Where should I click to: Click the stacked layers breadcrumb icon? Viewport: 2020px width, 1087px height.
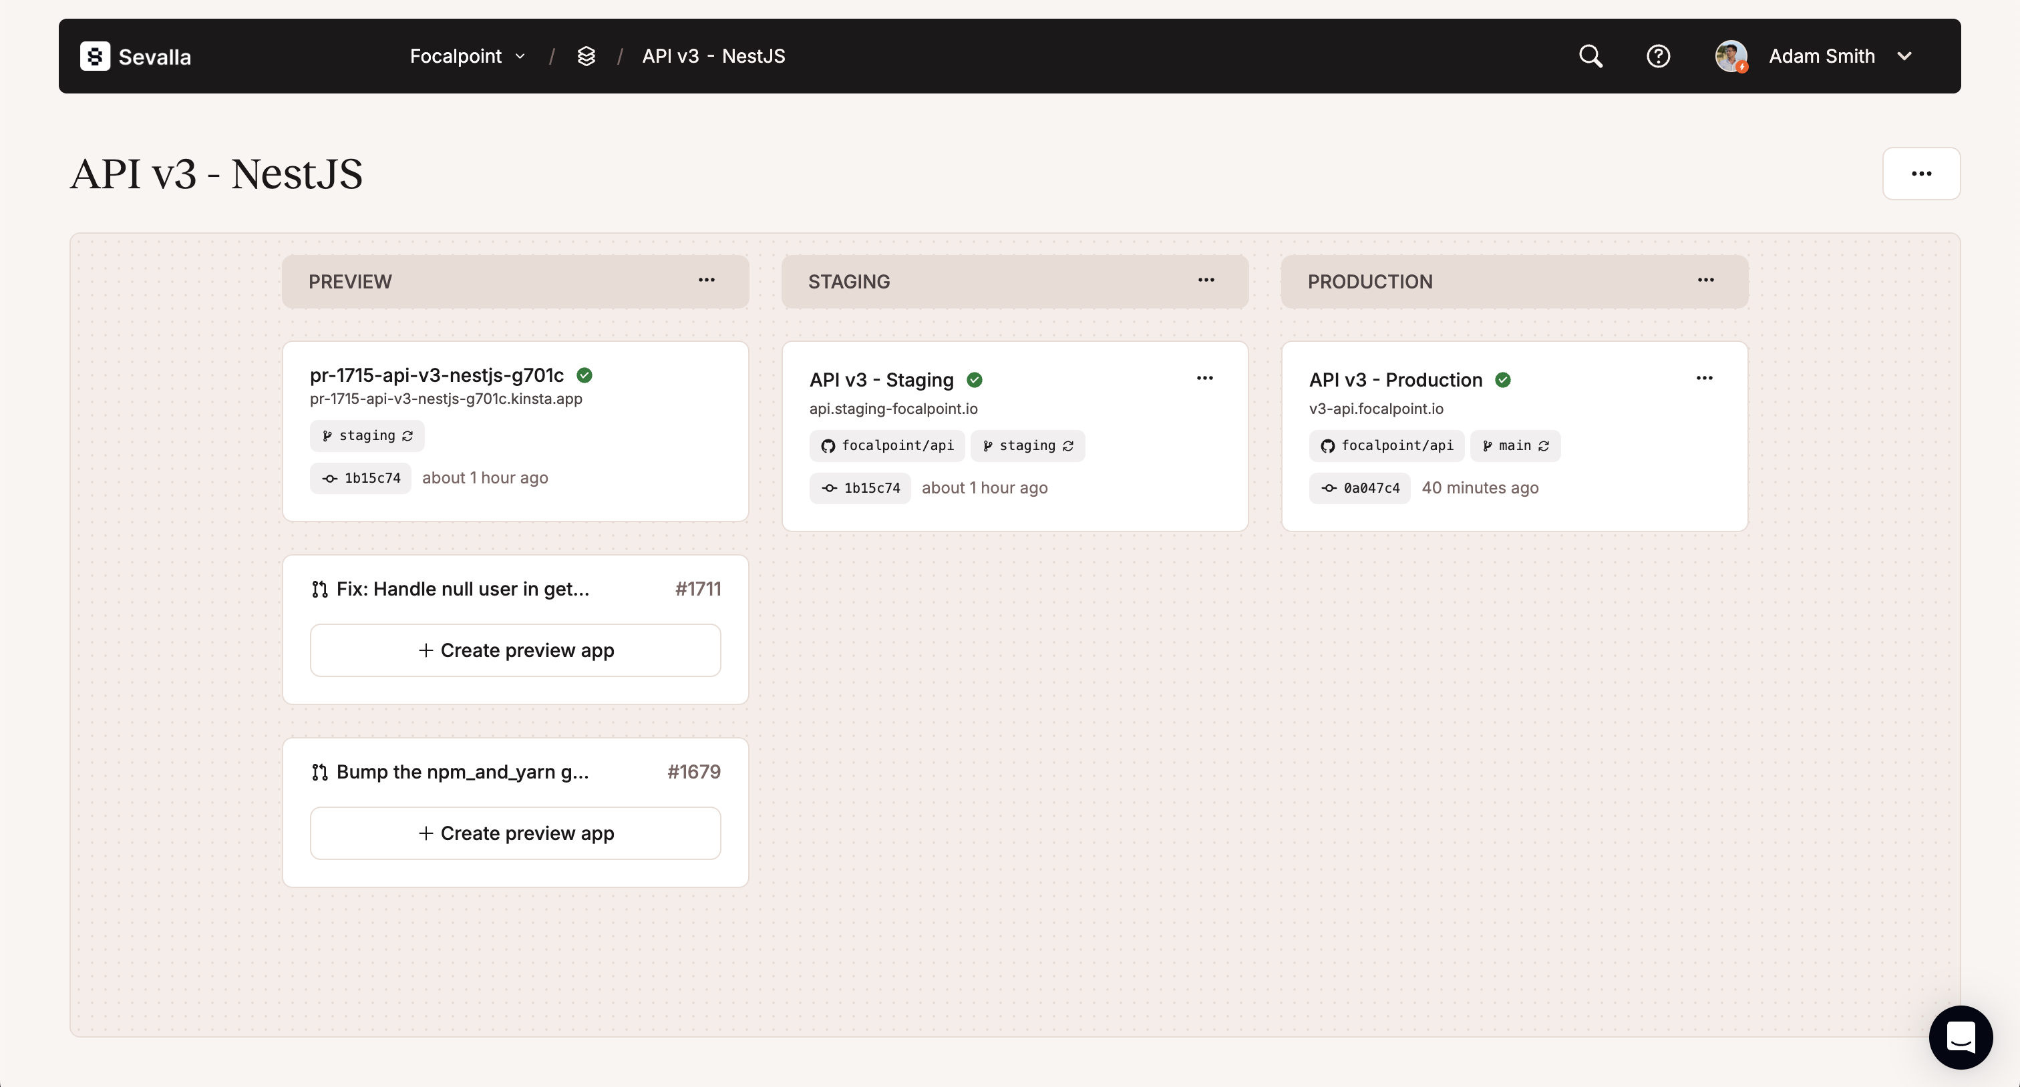586,55
